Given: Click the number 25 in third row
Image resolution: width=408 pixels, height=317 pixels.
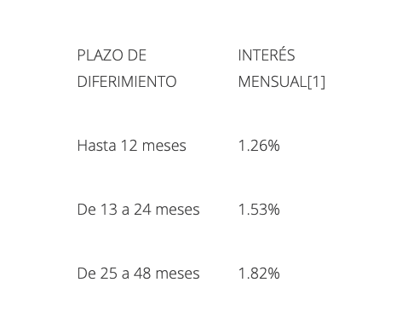Looking at the screenshot, I should (109, 274).
